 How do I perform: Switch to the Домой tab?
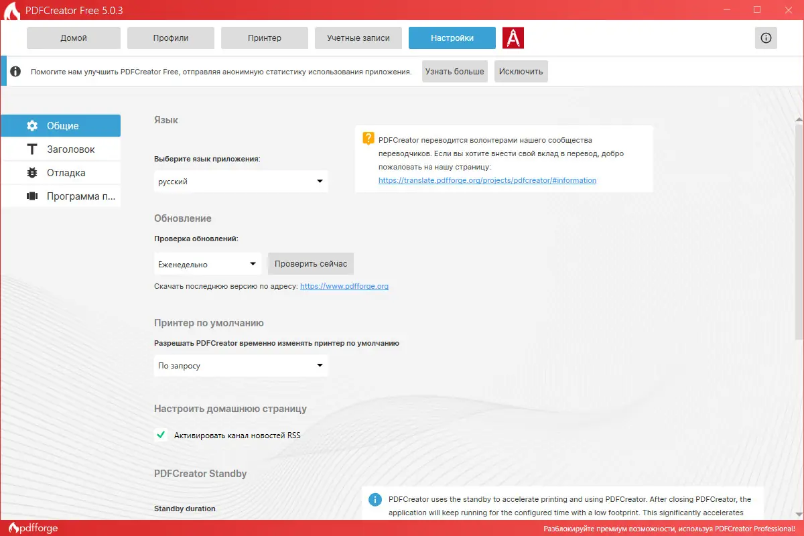pyautogui.click(x=74, y=38)
